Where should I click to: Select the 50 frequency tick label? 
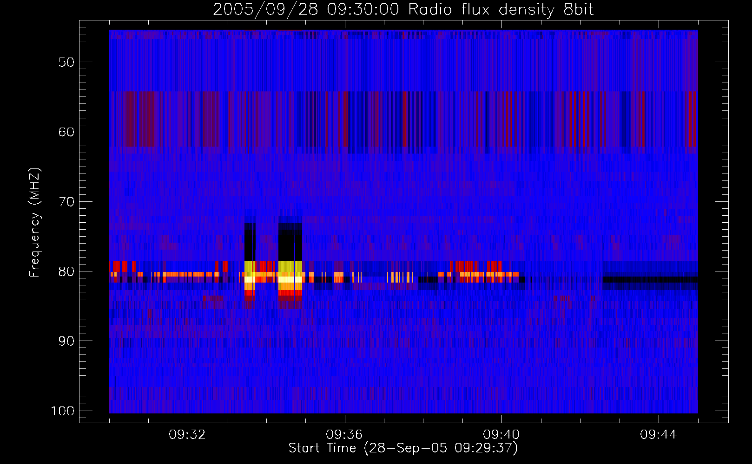66,62
